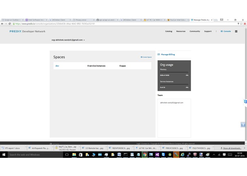This screenshot has height=176, width=247.
Task: Click the Chrome user profile icon
Action: [222, 20]
